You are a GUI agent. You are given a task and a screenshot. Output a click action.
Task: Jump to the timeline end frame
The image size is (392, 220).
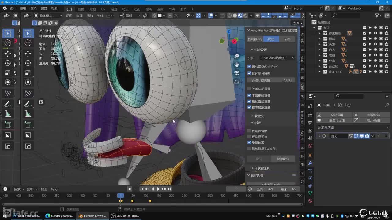pos(169,189)
